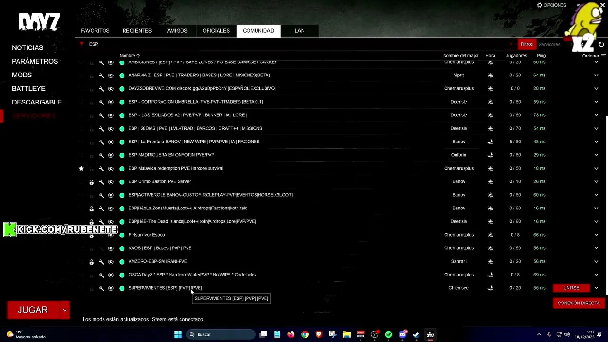
Task: Click the JUGAR play button
Action: tap(33, 310)
